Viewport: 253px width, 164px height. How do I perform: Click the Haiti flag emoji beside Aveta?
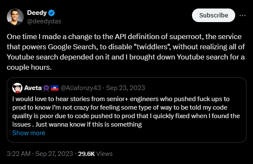[55, 88]
